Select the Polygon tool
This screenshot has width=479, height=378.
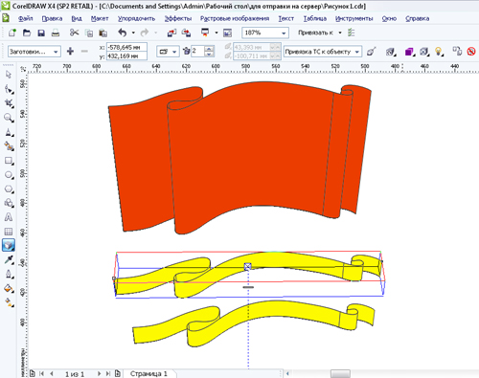coord(9,189)
